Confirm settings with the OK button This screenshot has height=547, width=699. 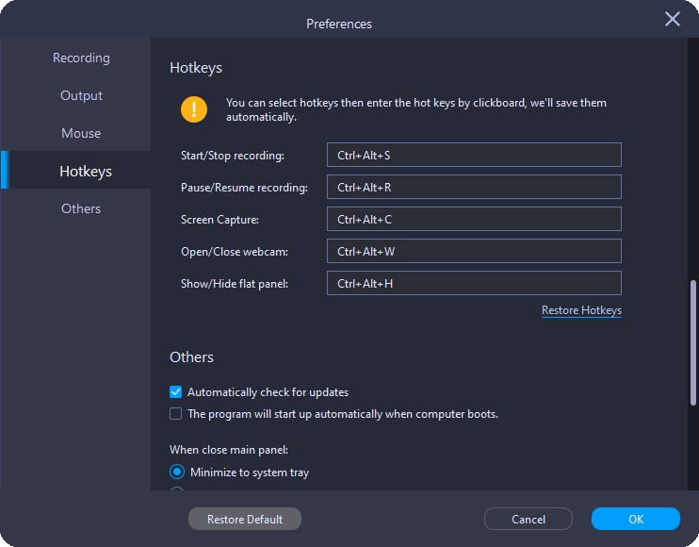coord(636,520)
